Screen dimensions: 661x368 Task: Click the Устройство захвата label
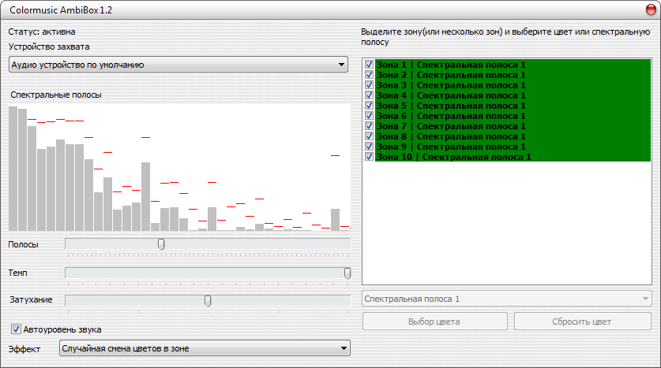[x=49, y=46]
